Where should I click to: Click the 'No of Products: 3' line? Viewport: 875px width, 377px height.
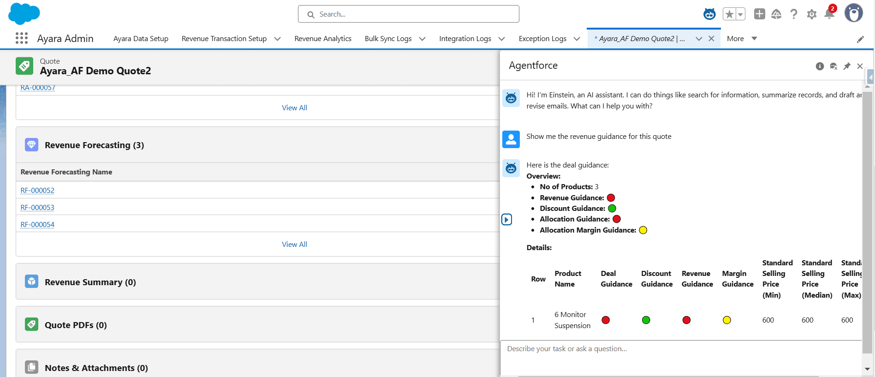569,186
